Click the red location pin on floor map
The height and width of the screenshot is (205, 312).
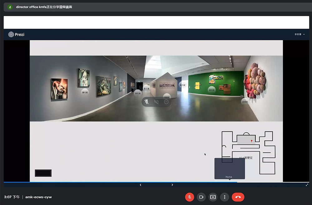(x=251, y=141)
